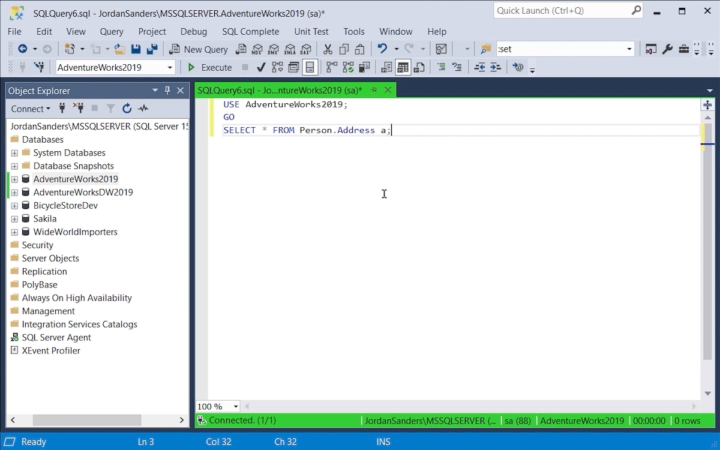Click the Disconnect plug icon in Object Explorer

point(78,109)
